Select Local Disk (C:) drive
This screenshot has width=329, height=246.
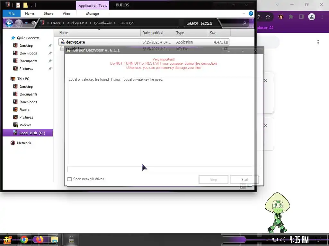click(28, 133)
